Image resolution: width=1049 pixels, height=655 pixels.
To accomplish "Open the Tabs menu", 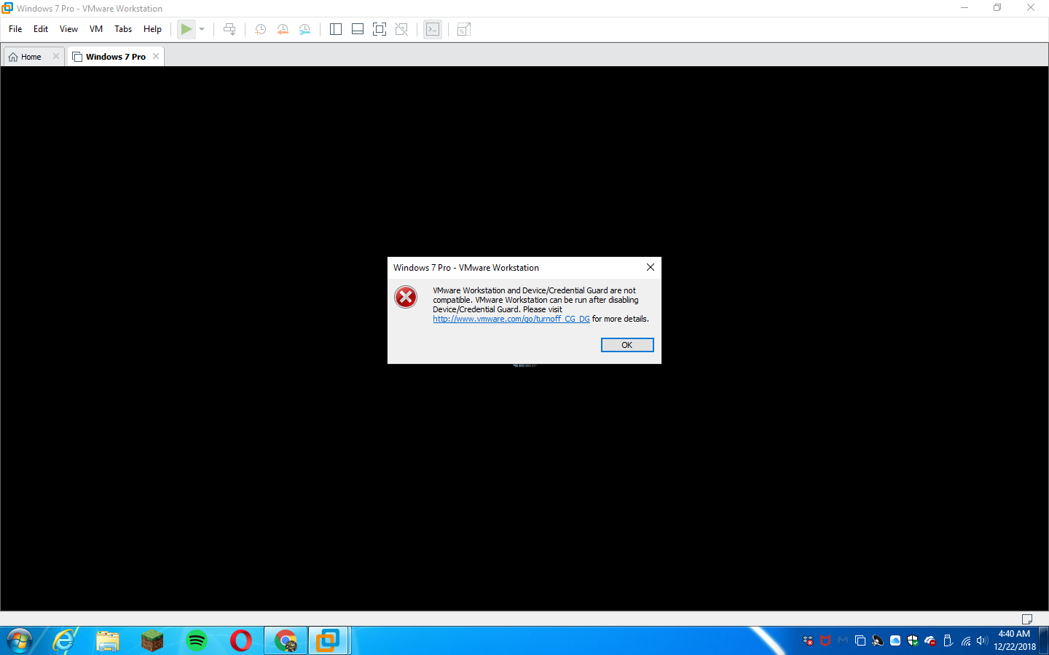I will click(123, 29).
